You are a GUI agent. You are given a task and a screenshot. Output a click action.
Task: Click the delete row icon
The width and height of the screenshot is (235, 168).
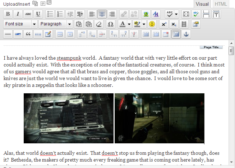tap(102, 34)
